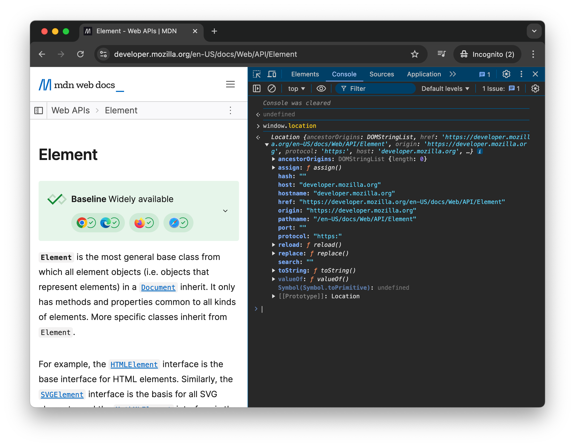The width and height of the screenshot is (575, 447).
Task: Open DevTools settings gear
Action: [506, 74]
